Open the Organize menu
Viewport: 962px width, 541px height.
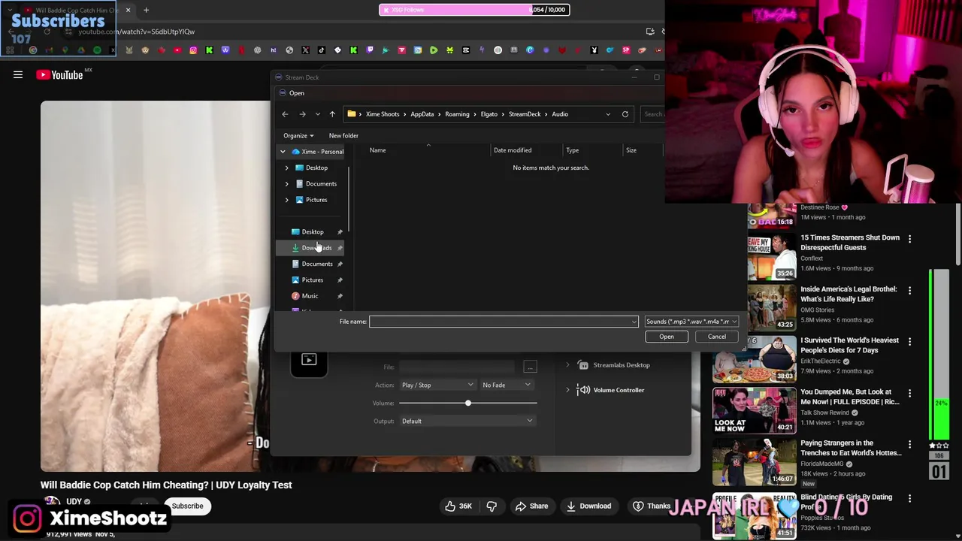coord(298,136)
